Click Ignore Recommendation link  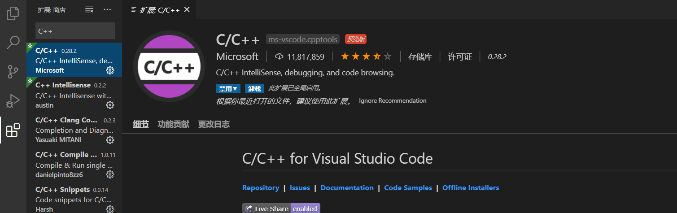point(393,100)
